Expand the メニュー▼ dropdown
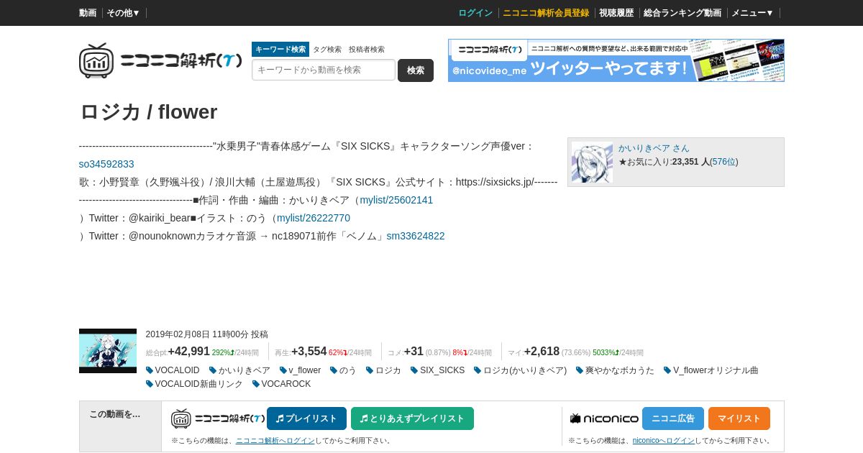 (752, 13)
